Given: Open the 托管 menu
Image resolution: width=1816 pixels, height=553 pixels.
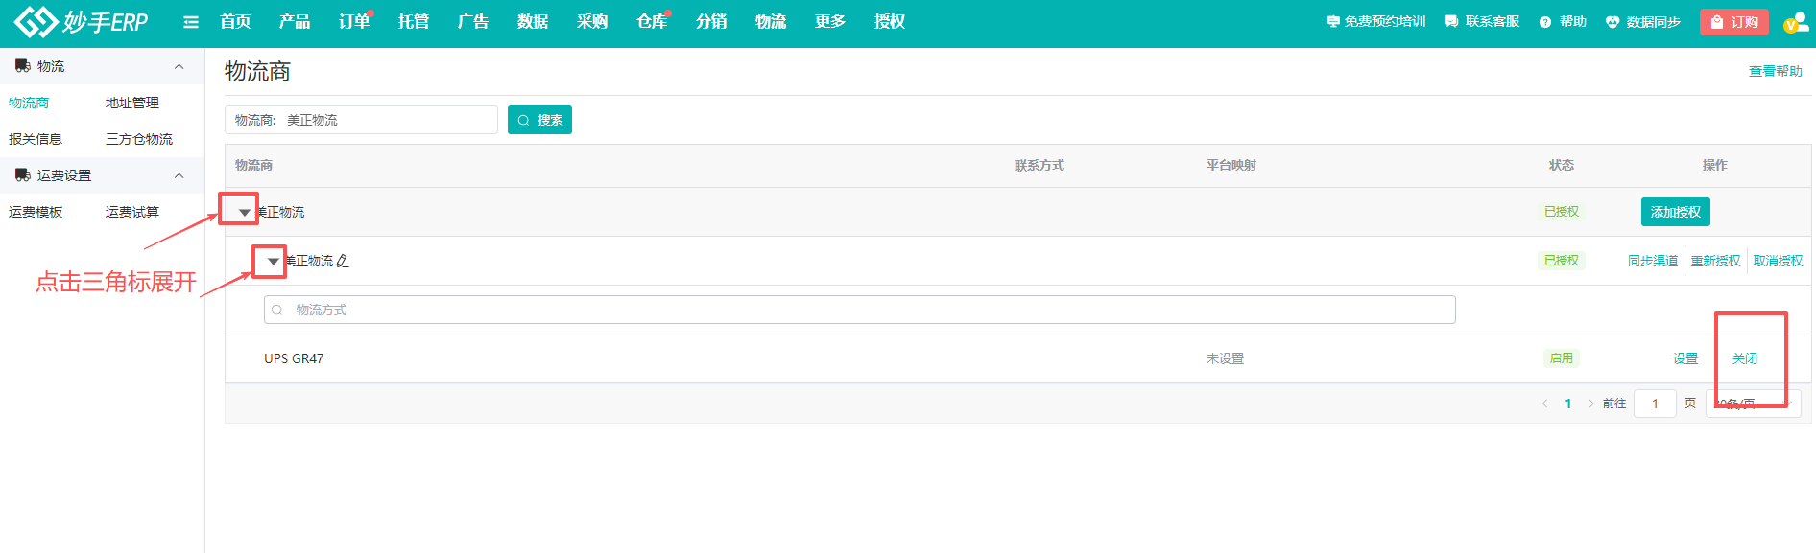Looking at the screenshot, I should pyautogui.click(x=414, y=21).
